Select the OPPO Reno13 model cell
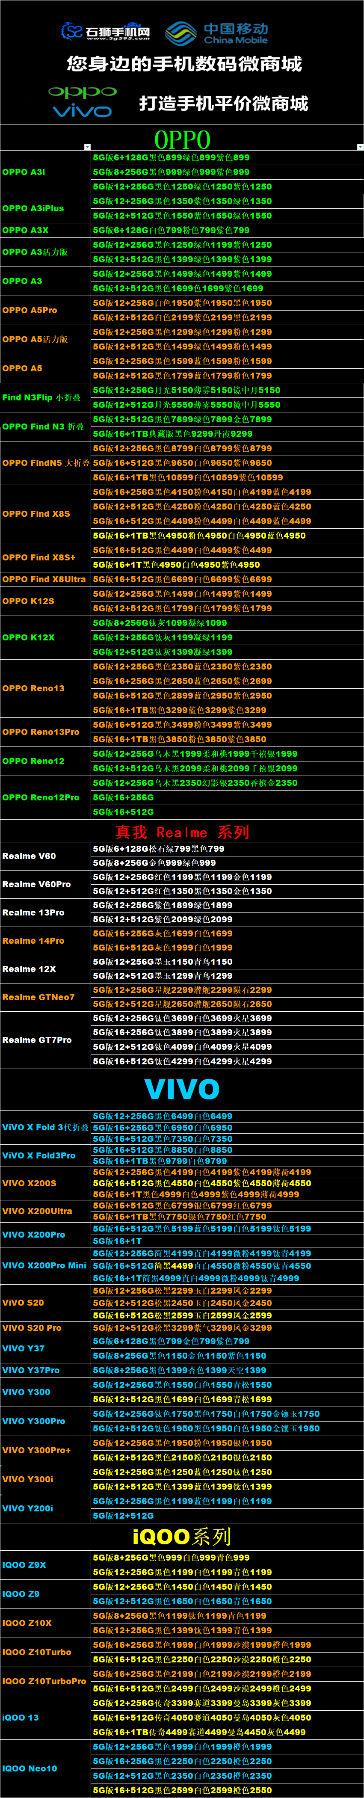Viewport: 364px width, 1798px height. (46, 688)
